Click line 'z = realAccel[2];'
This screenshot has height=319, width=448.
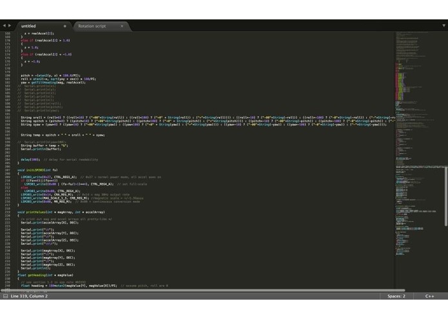39,34
